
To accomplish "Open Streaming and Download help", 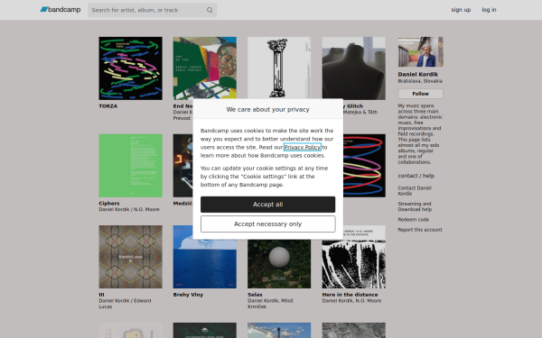I will (415, 206).
